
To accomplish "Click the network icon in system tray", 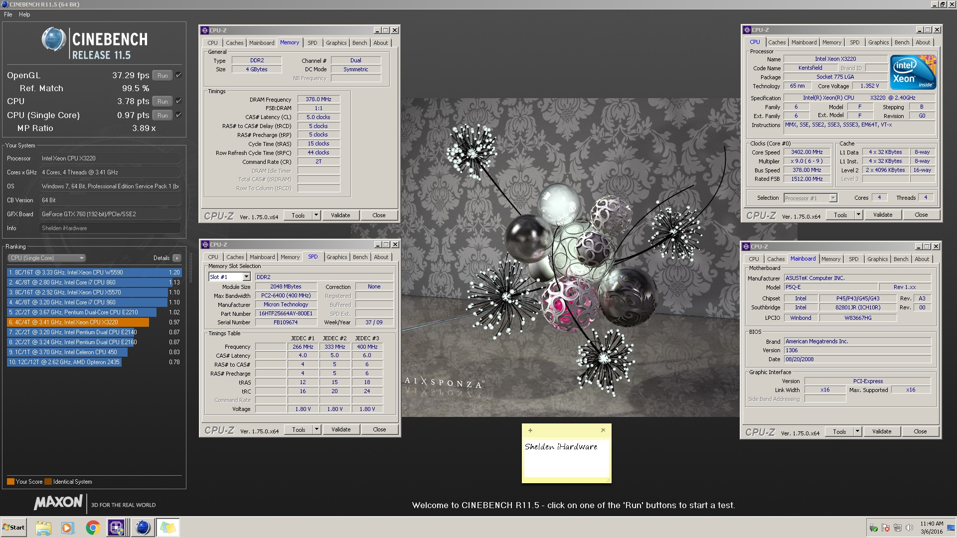I will pyautogui.click(x=898, y=528).
